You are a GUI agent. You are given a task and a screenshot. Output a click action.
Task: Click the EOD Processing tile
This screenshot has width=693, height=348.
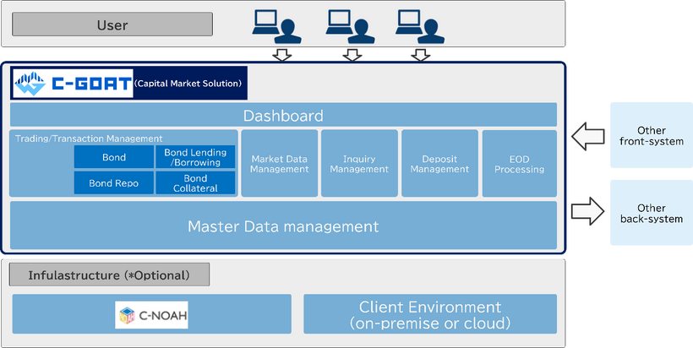tap(519, 163)
